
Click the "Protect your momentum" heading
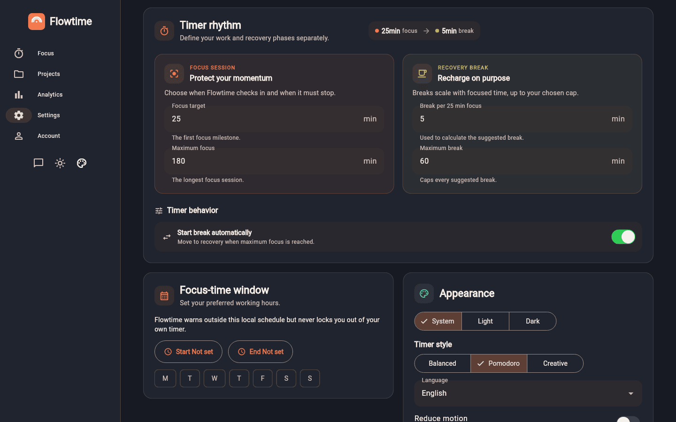pos(231,78)
